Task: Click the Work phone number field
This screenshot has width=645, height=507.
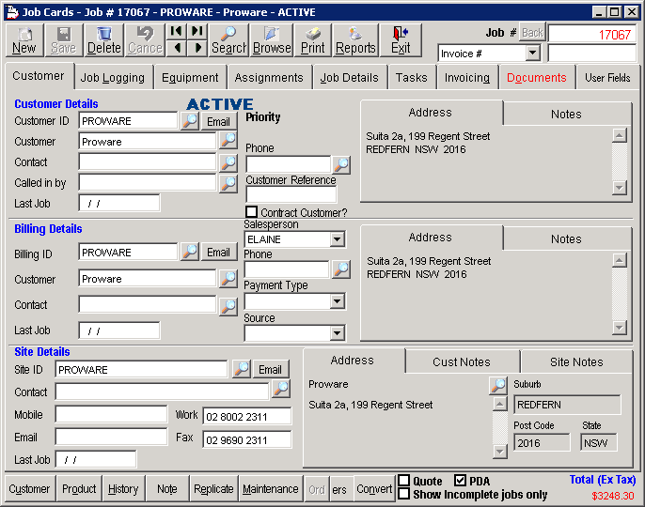Action: pos(246,416)
